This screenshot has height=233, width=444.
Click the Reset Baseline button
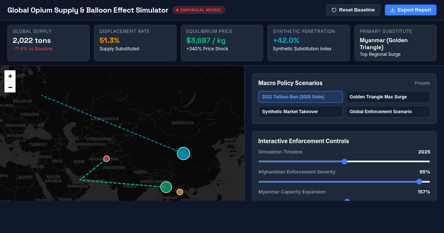(353, 10)
